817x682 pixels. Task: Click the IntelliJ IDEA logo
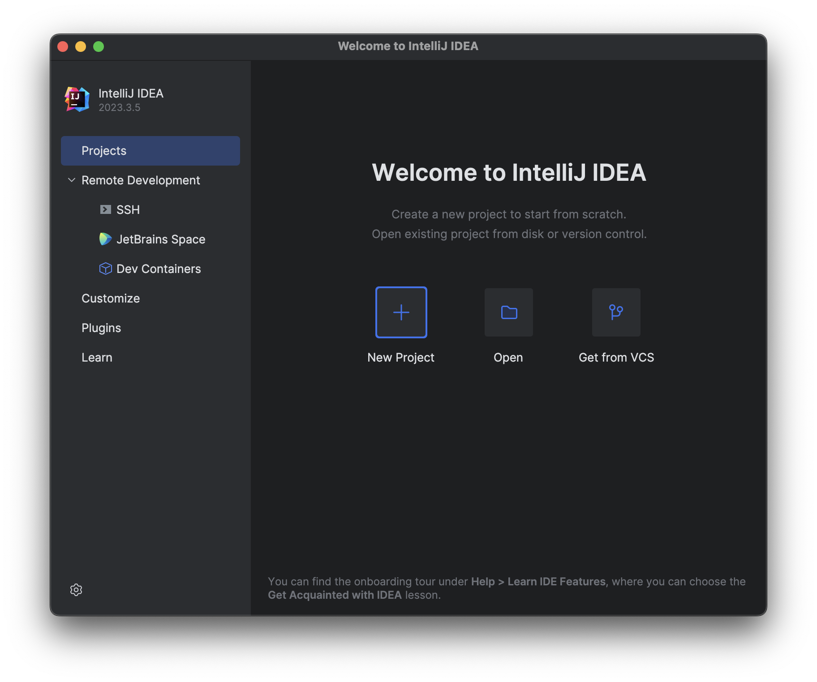(77, 99)
